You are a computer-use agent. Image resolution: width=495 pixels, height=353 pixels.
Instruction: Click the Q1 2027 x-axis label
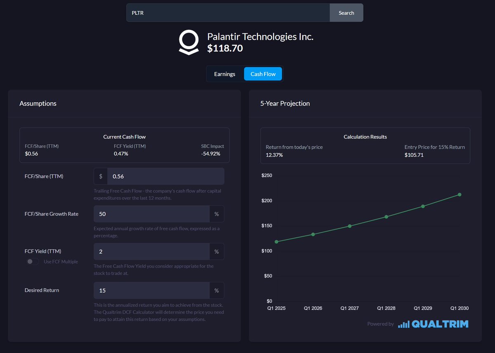coord(350,308)
